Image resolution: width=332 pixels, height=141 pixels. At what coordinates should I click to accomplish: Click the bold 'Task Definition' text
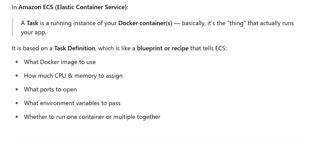[x=74, y=48]
